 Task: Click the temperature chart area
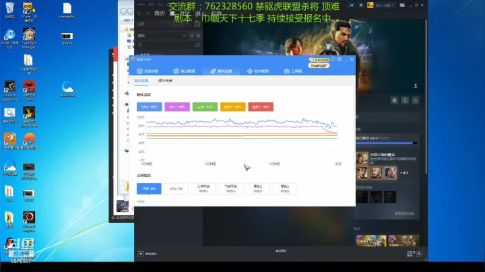[242, 139]
